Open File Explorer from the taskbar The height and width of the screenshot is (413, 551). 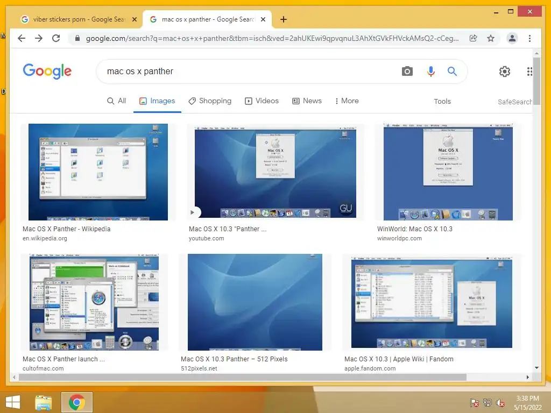[x=44, y=402]
